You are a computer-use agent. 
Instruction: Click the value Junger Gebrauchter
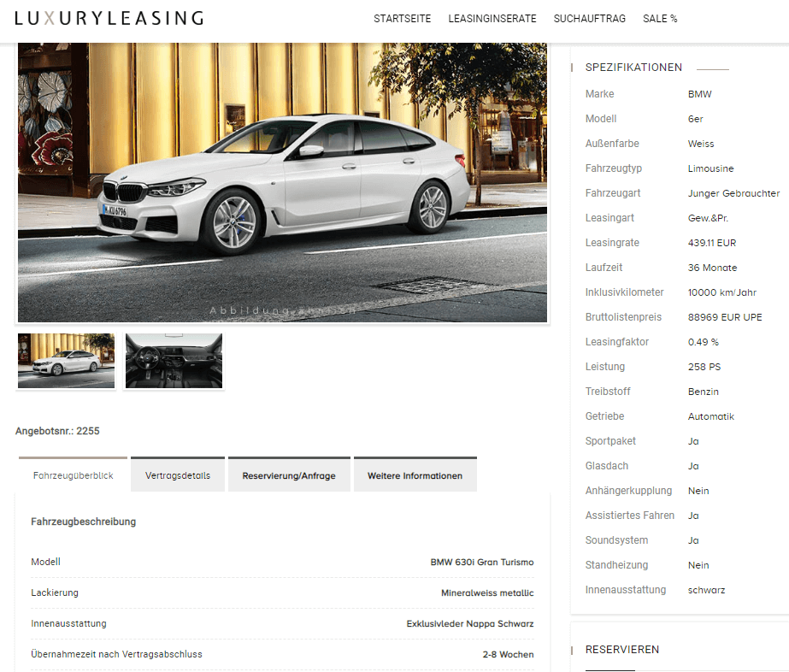coord(733,192)
